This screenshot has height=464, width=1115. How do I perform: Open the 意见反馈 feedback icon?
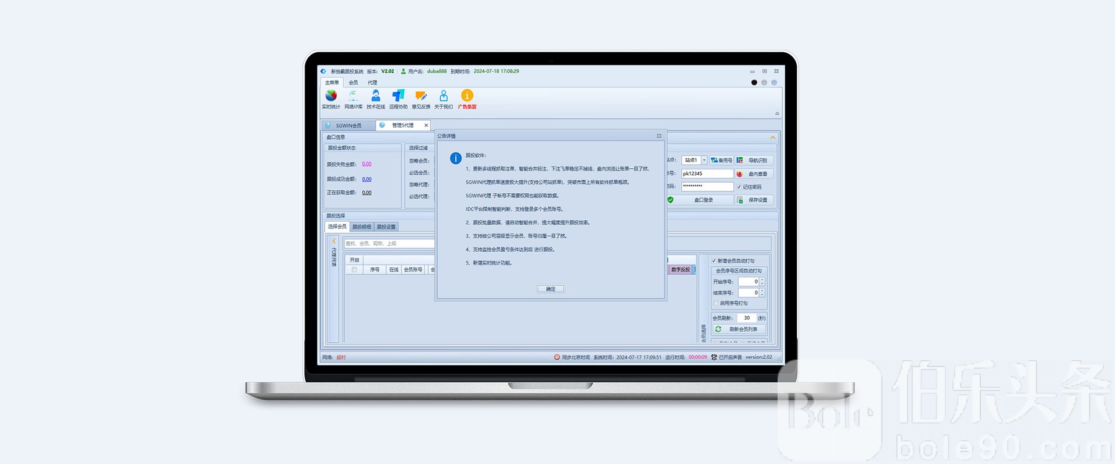click(x=421, y=96)
